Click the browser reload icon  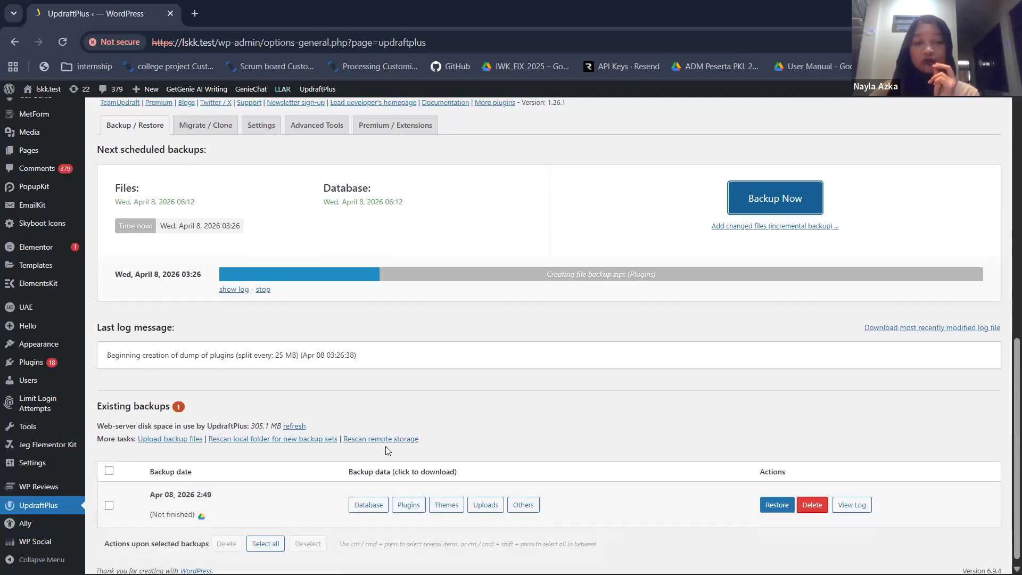(x=62, y=42)
